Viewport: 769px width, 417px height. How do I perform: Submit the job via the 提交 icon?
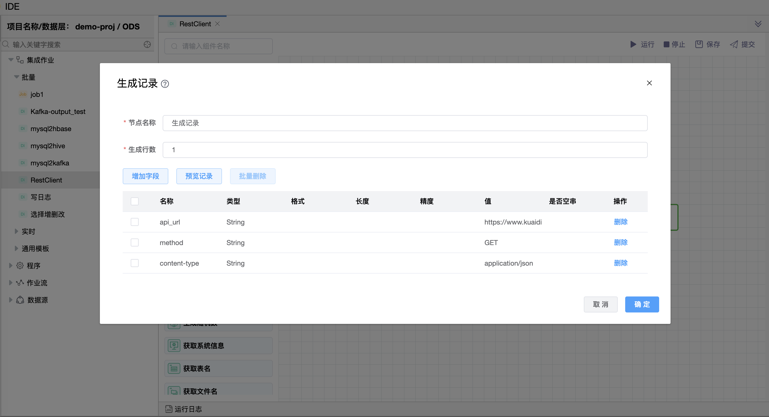(734, 44)
